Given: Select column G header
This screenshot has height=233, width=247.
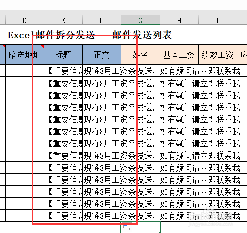Looking at the screenshot, I should pyautogui.click(x=141, y=20).
